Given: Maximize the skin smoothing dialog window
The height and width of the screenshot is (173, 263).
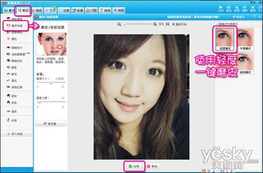Looking at the screenshot, I should pos(254,17).
